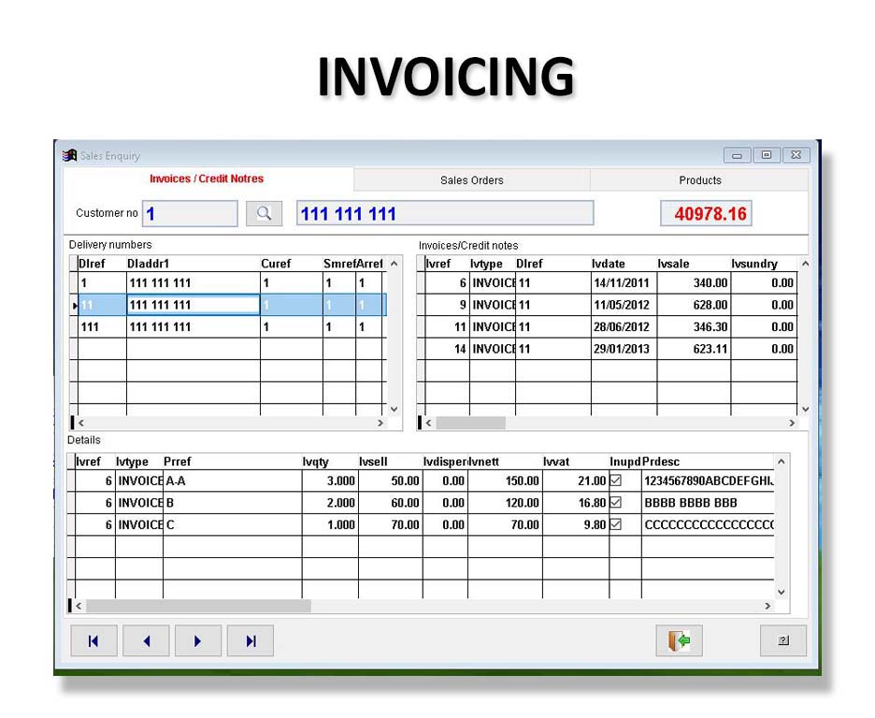Click the Sales Enquiry window title icon
This screenshot has height=718, width=875.
pyautogui.click(x=69, y=156)
